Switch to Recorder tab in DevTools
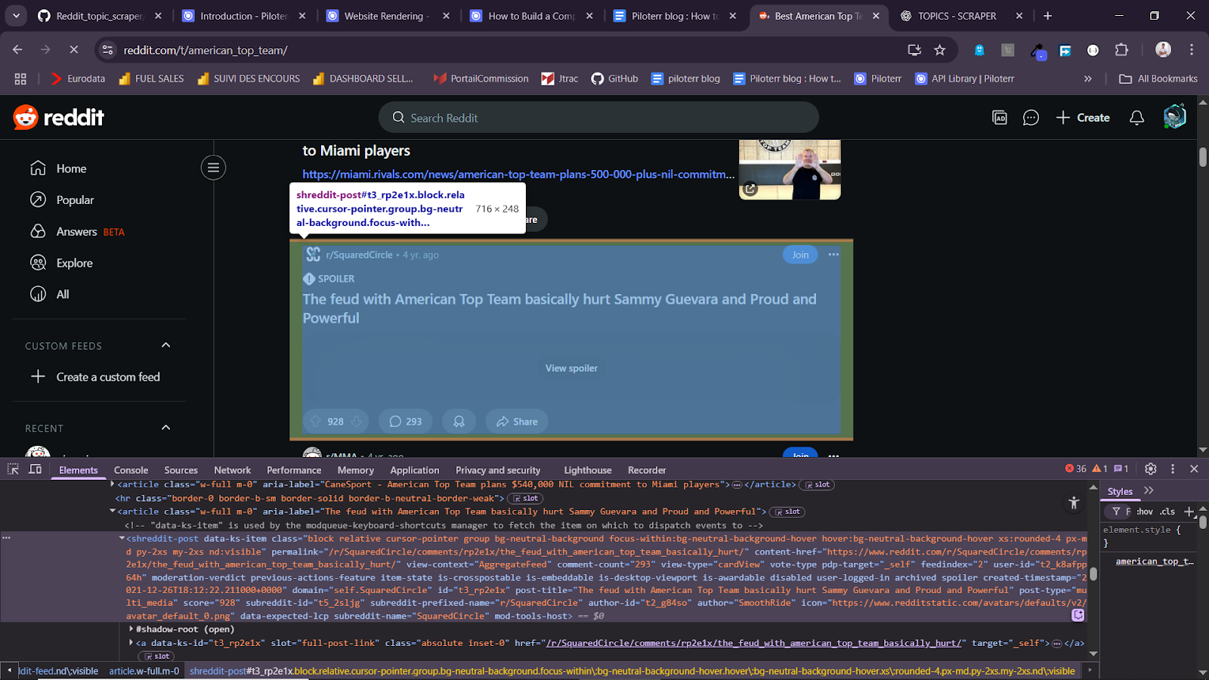1209x680 pixels. 647,470
